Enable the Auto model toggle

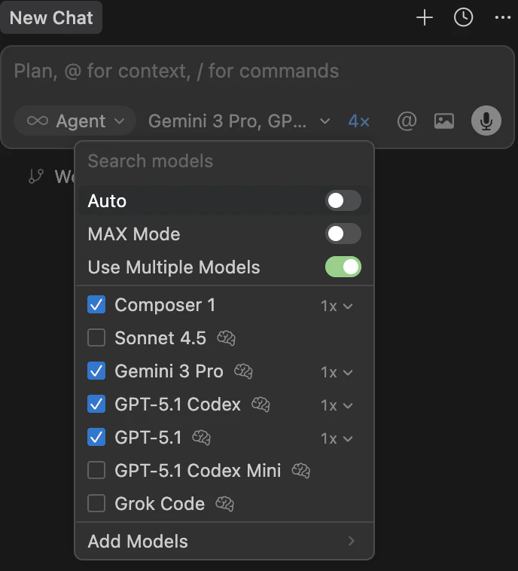pos(343,201)
